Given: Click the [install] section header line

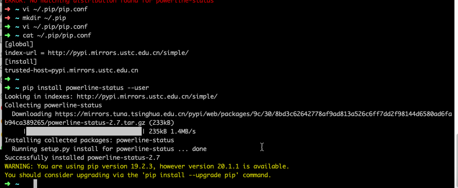Looking at the screenshot, I should 21,62.
